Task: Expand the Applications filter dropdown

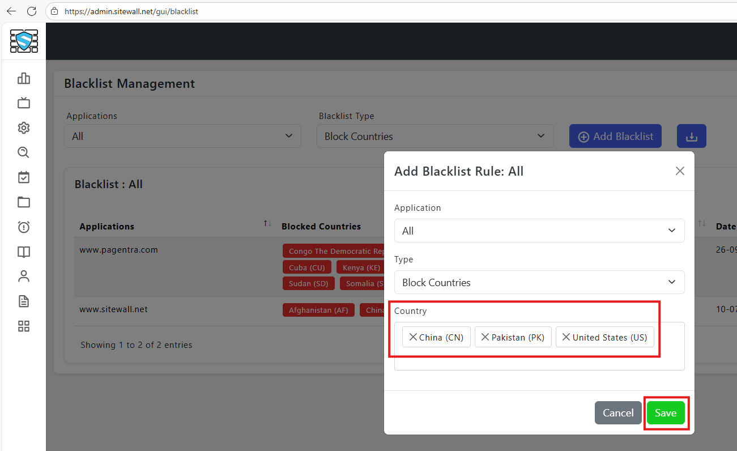Action: tap(182, 136)
